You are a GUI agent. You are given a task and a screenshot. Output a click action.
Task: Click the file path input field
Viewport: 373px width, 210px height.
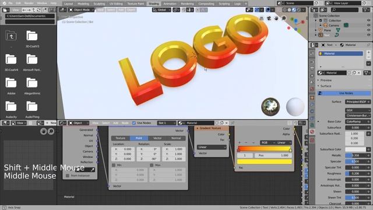[30, 16]
